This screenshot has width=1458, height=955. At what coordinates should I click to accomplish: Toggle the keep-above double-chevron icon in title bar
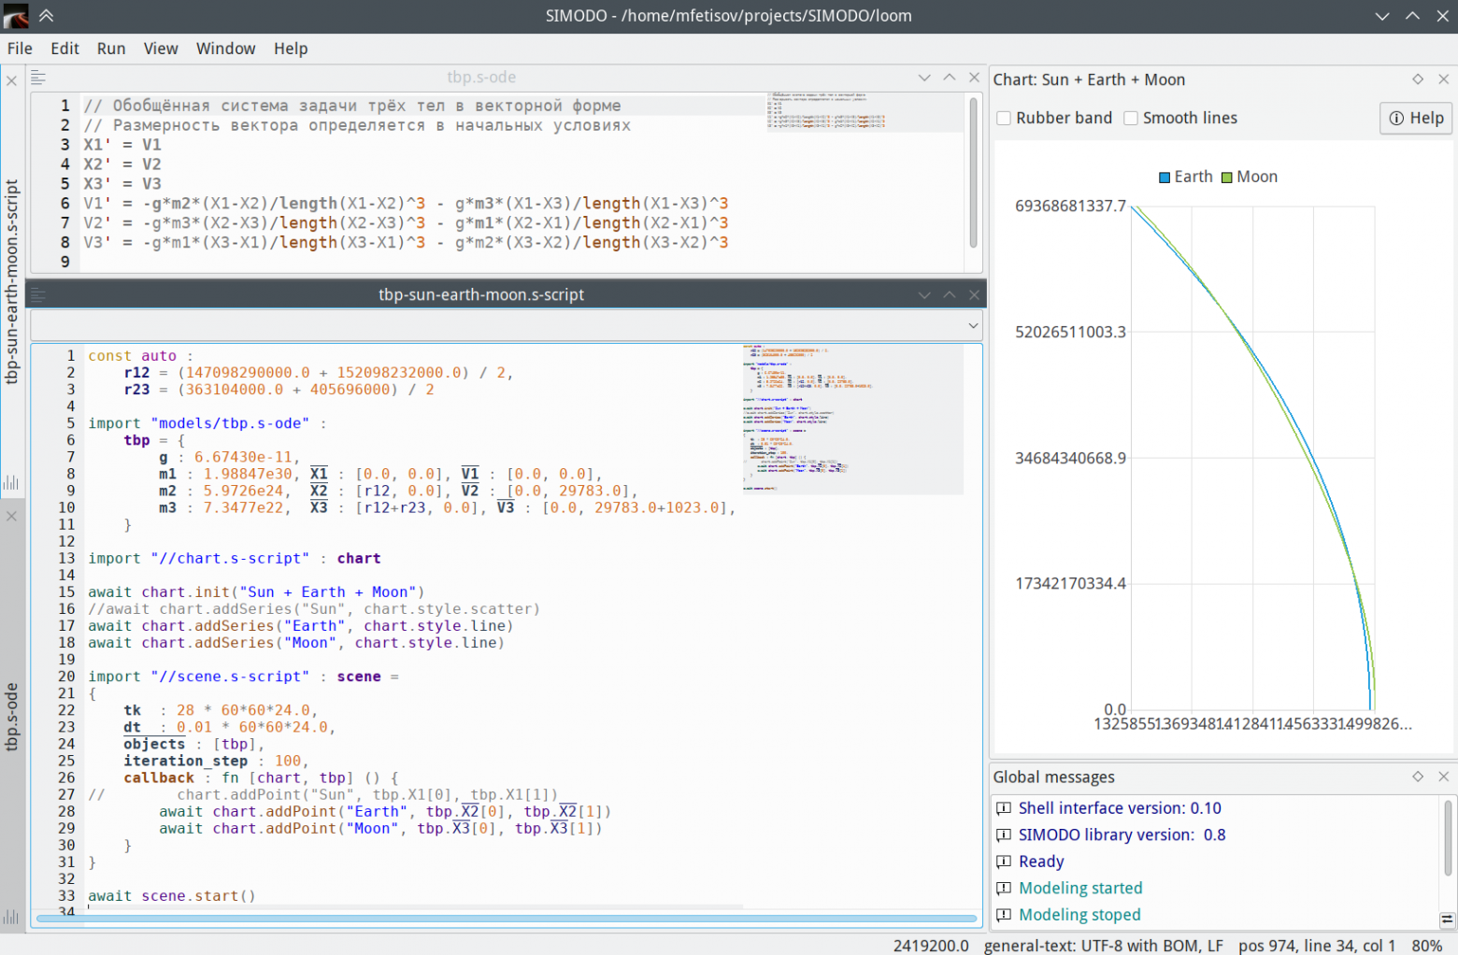click(x=46, y=16)
